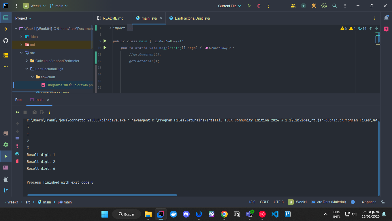The height and width of the screenshot is (221, 392).
Task: Open the Project view dropdown
Action: pos(23,18)
